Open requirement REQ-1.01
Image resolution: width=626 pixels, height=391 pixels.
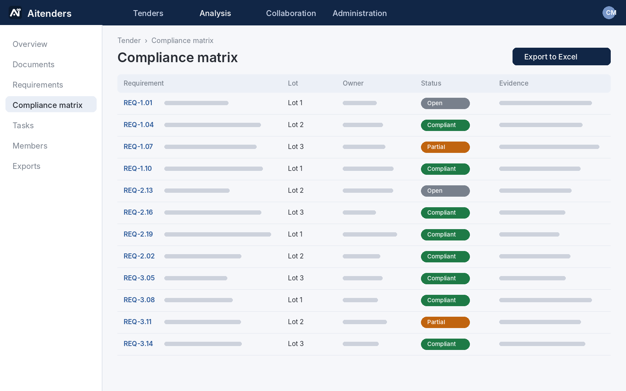[x=138, y=103]
